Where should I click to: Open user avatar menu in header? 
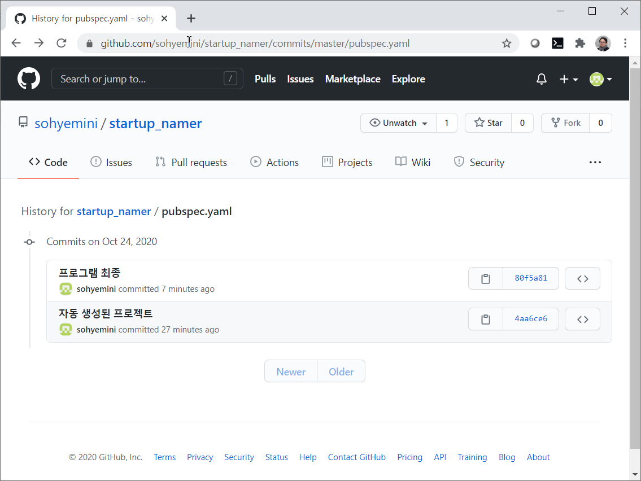tap(600, 79)
